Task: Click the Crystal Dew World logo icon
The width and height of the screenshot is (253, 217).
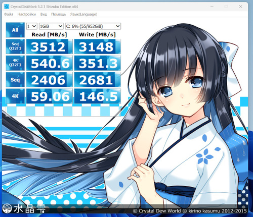Action: coord(7,208)
